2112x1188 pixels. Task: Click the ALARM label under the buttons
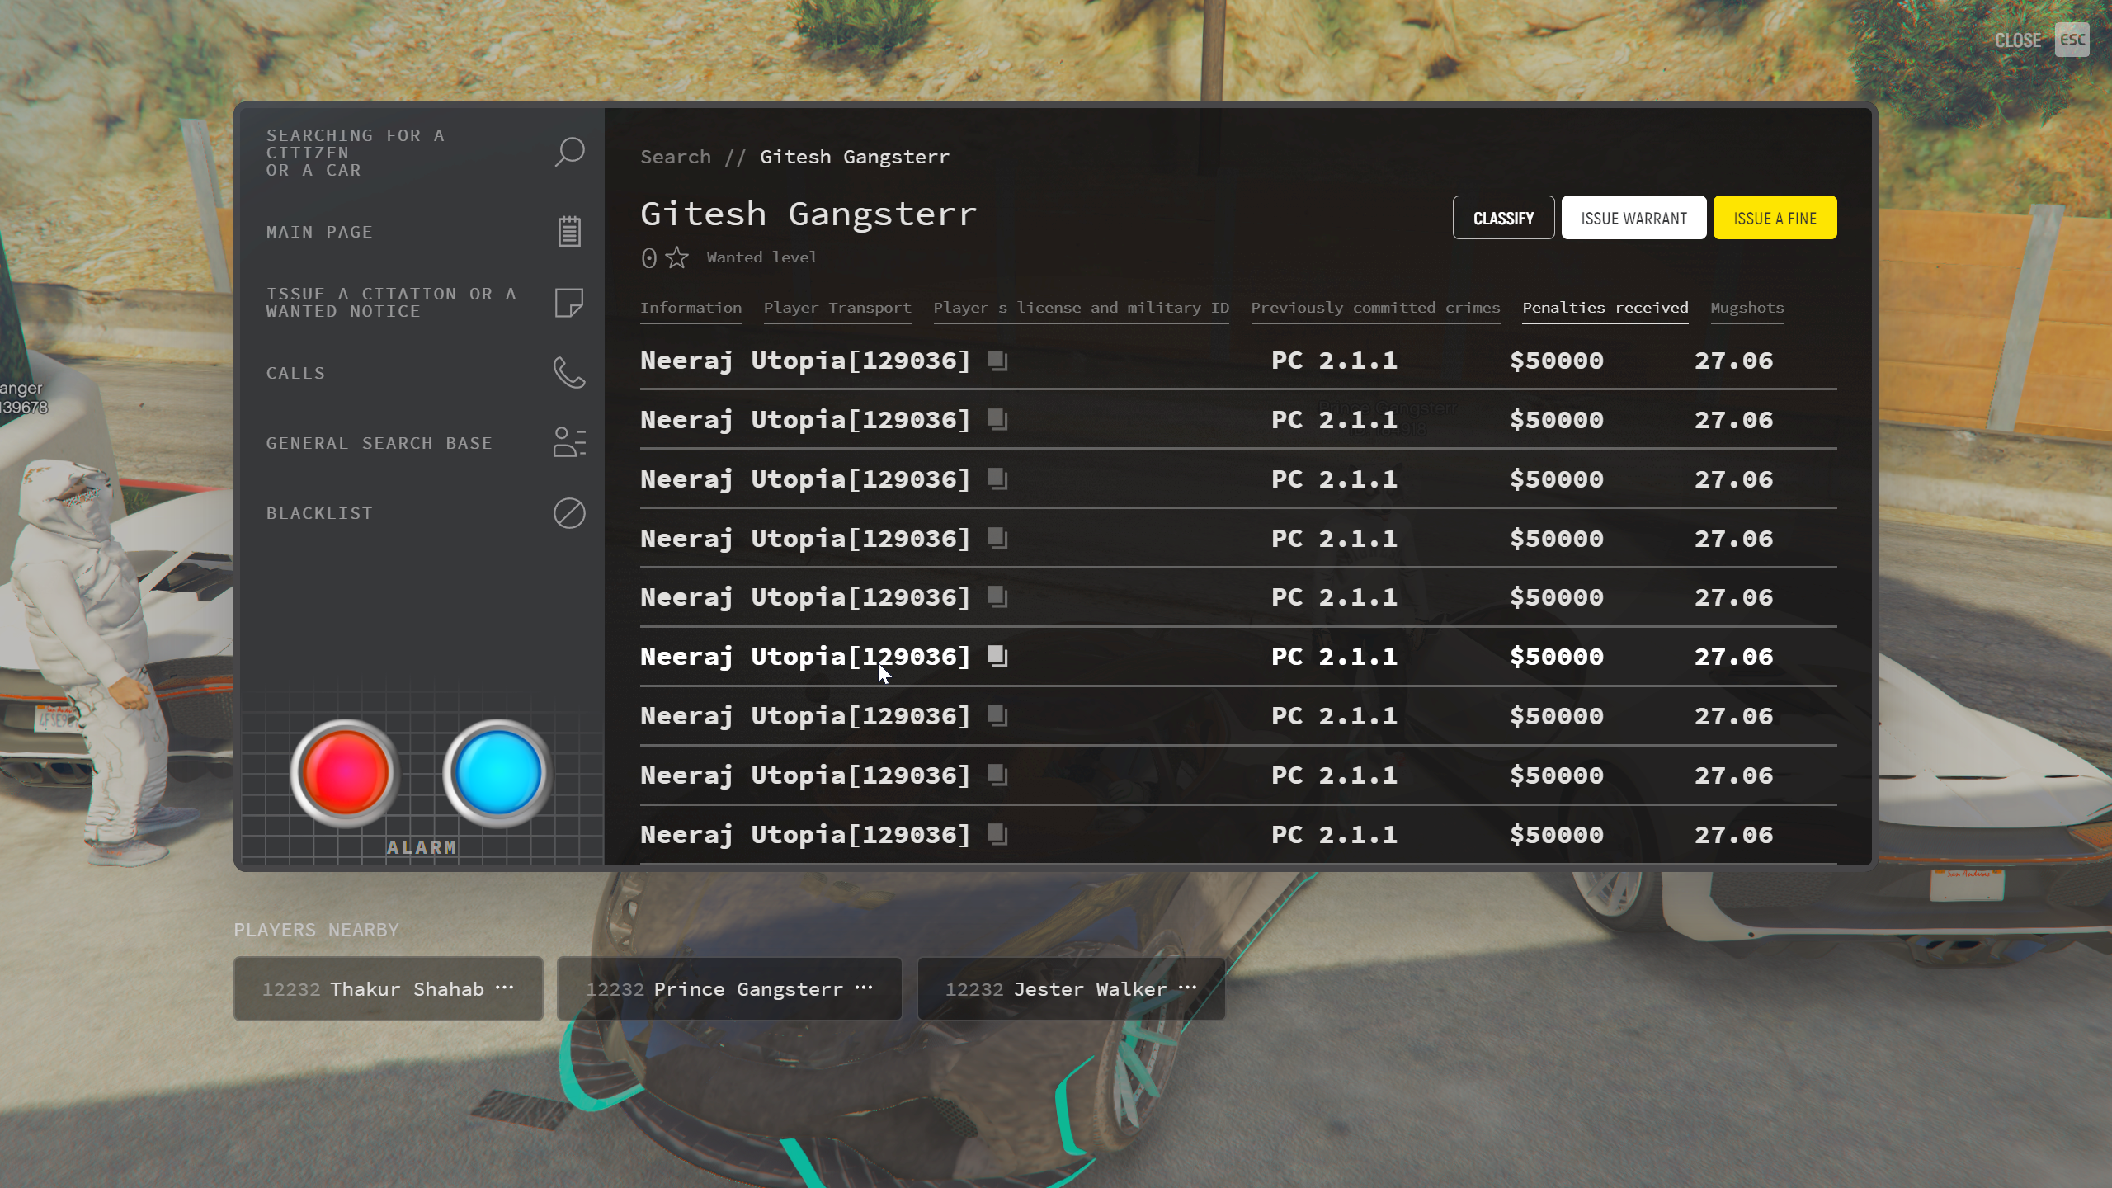click(421, 847)
